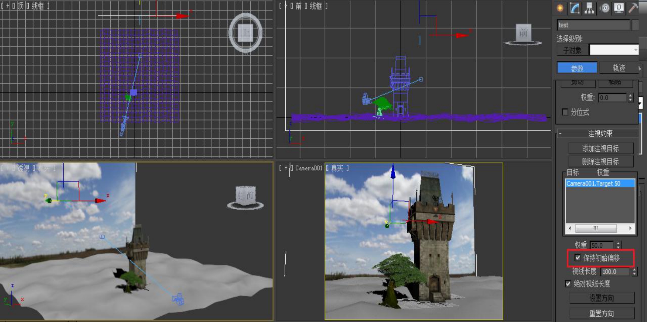Switch to the Motion panel wheel icon
This screenshot has height=322, width=647.
pos(605,8)
